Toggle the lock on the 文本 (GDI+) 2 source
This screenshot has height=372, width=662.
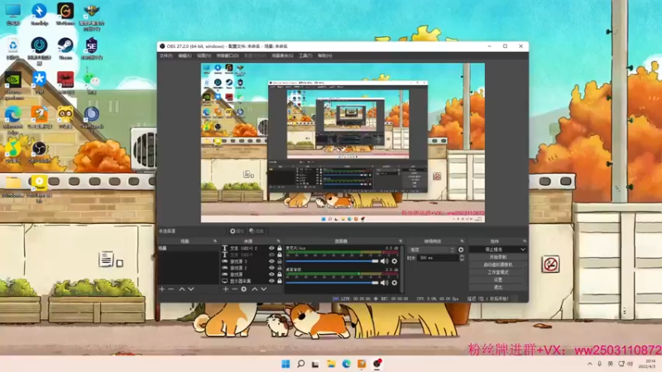click(280, 249)
